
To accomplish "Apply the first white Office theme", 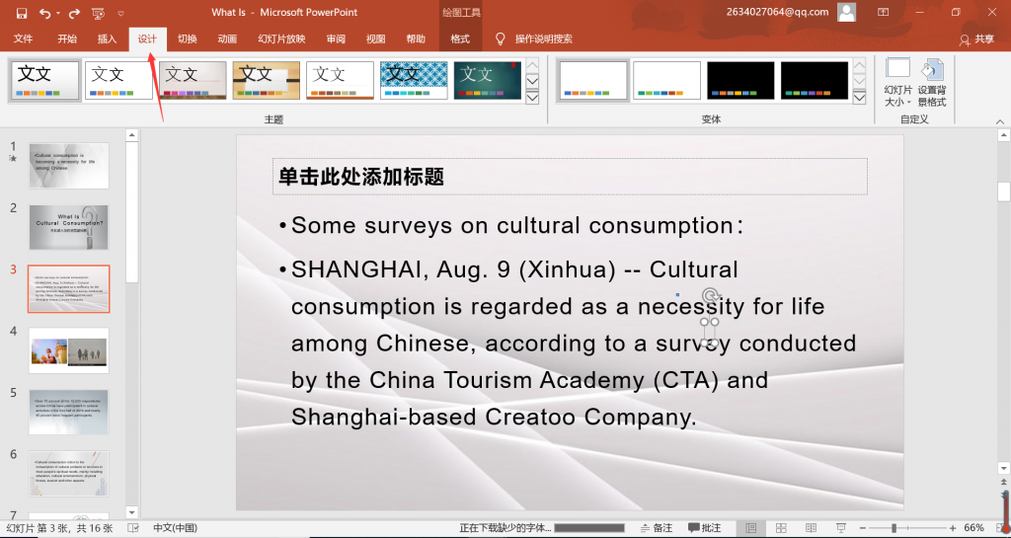I will (x=44, y=81).
